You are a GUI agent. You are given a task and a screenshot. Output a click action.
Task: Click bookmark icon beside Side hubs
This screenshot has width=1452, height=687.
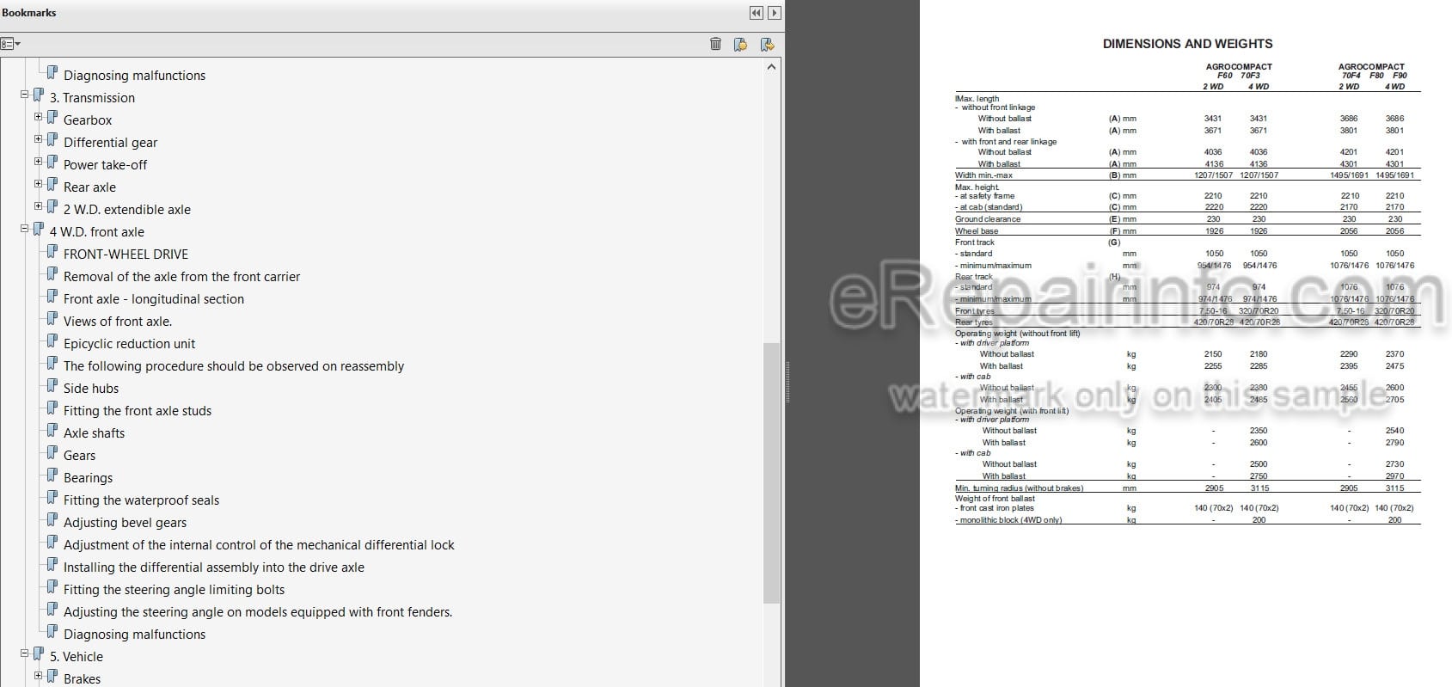coord(52,386)
